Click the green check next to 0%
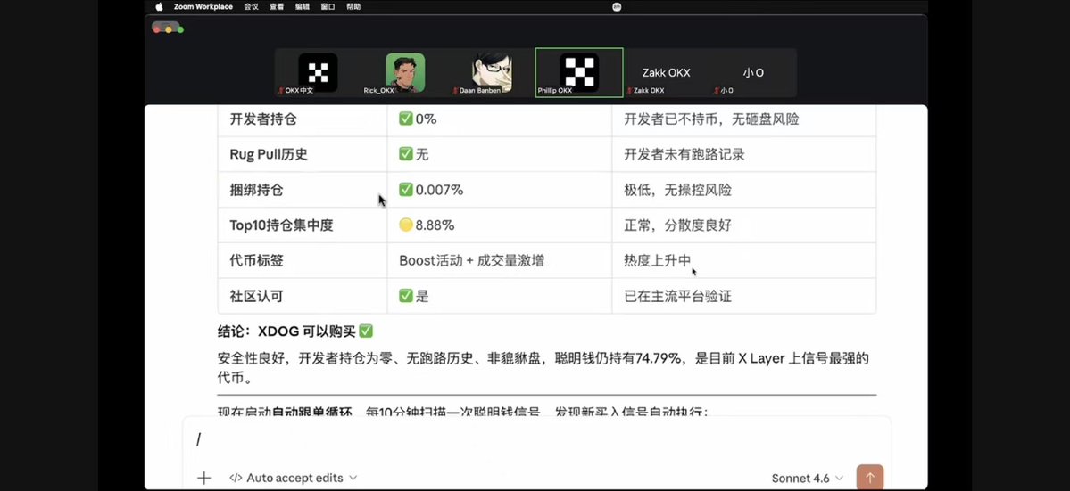Screen dimensions: 1070x491 pos(406,119)
